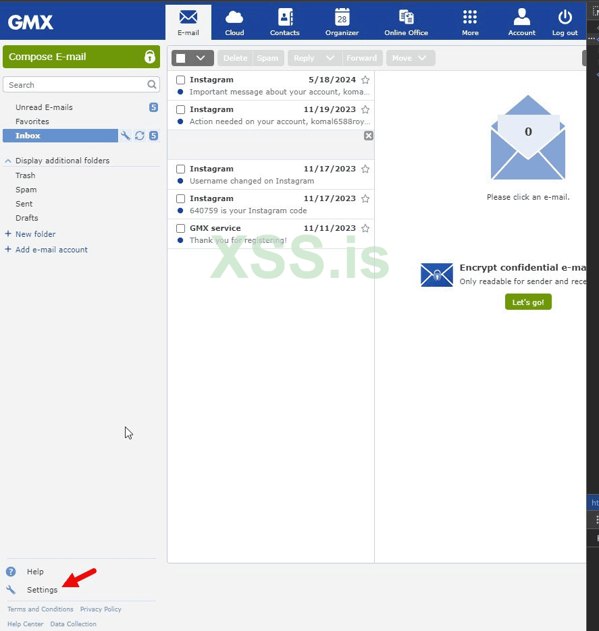The width and height of the screenshot is (599, 631).
Task: Open the Favorites folder
Action: pyautogui.click(x=32, y=121)
